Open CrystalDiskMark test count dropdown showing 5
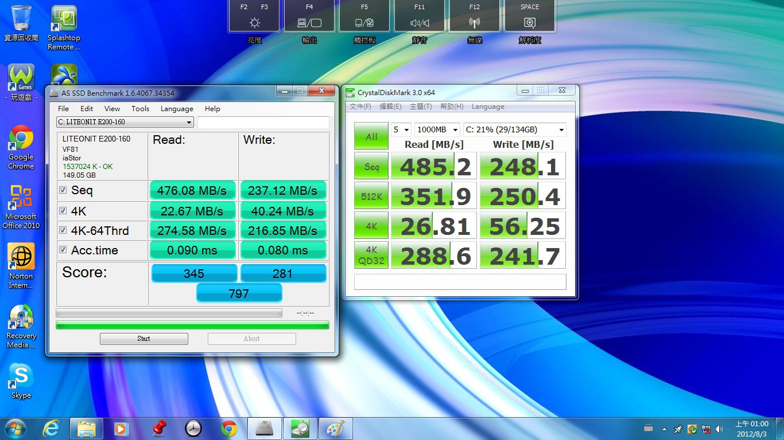This screenshot has width=784, height=440. pyautogui.click(x=401, y=130)
